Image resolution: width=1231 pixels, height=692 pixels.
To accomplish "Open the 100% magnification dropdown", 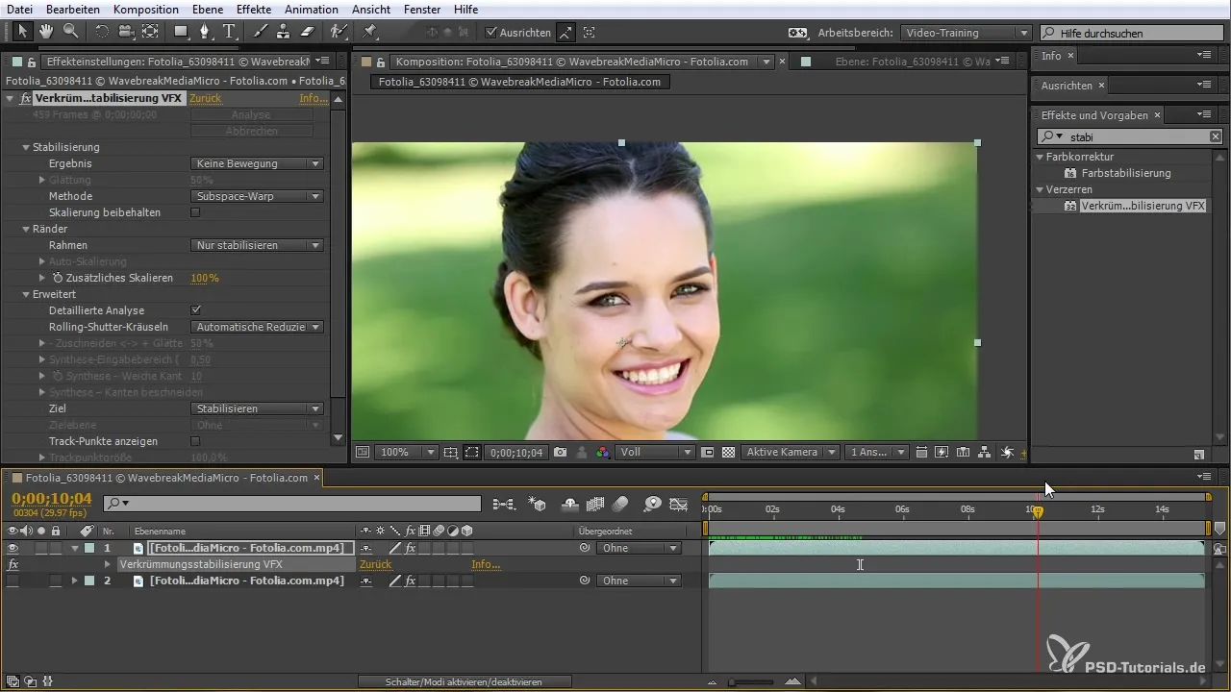I will click(405, 452).
